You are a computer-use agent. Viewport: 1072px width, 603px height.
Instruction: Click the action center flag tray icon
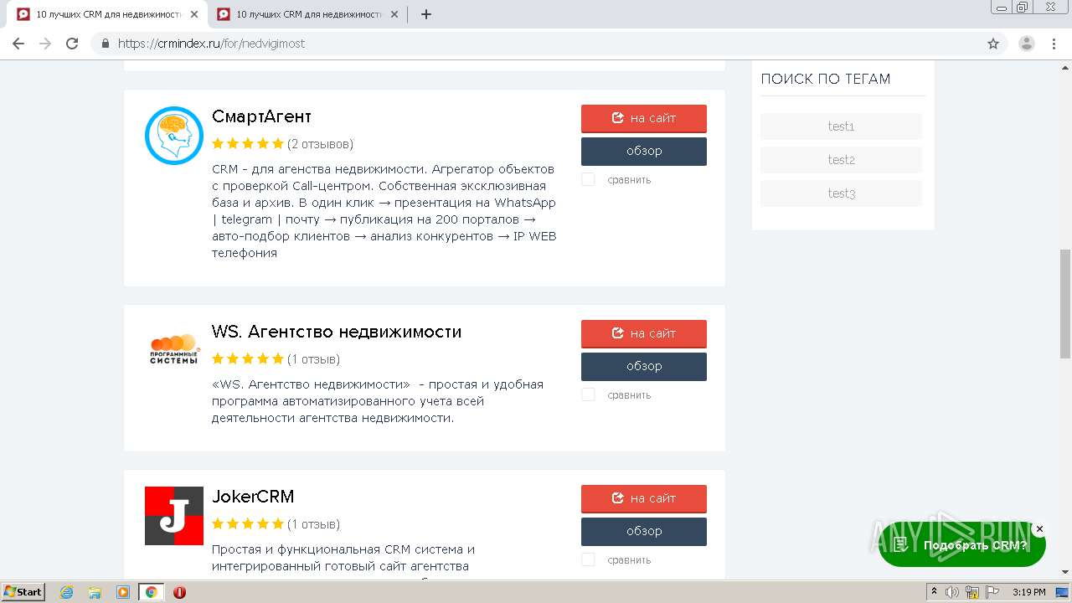(992, 592)
